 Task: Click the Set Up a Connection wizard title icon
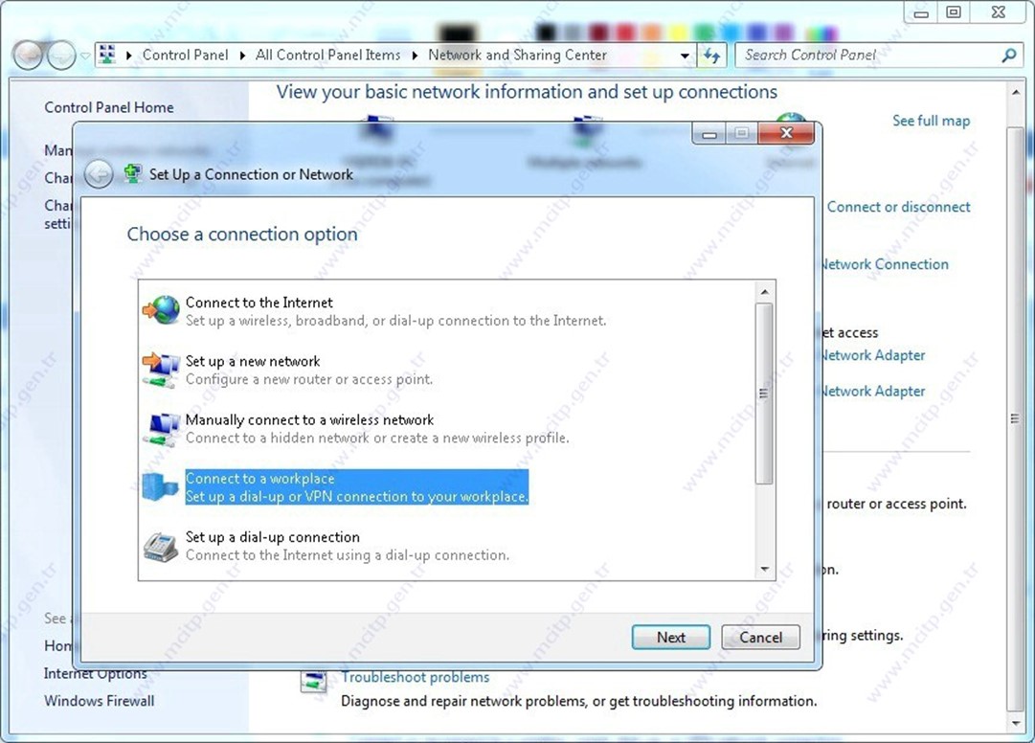click(133, 174)
